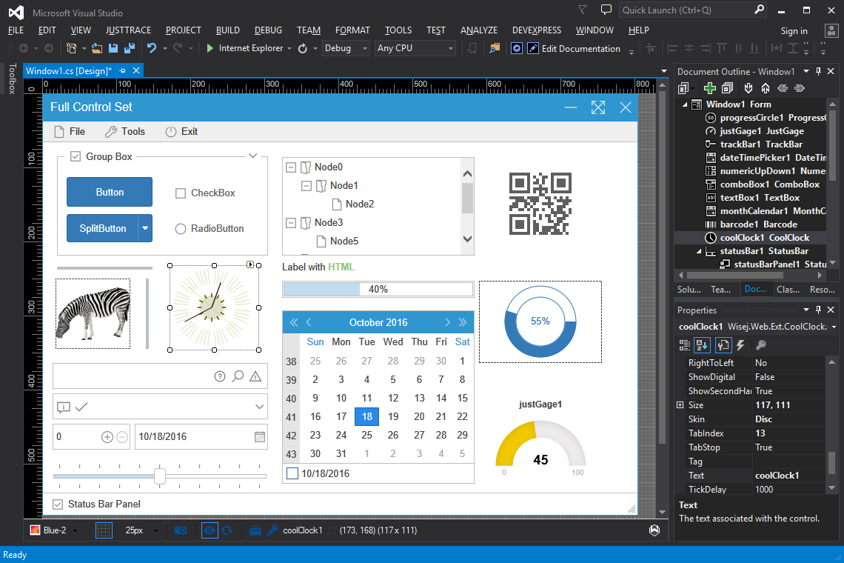This screenshot has width=844, height=563.
Task: Toggle the Group Box checkbox
Action: coord(76,156)
